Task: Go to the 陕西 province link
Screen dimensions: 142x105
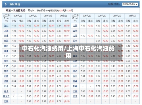Action: pos(75,71)
